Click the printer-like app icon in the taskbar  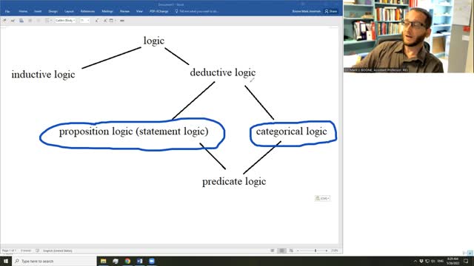116,261
